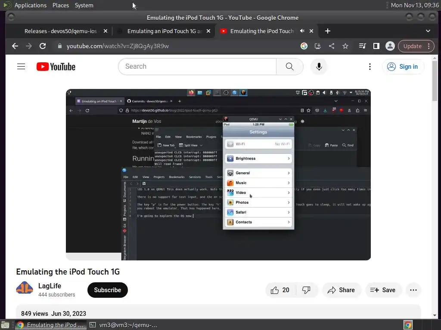The width and height of the screenshot is (441, 330).
Task: Like the video with thumbs up
Action: tap(280, 290)
